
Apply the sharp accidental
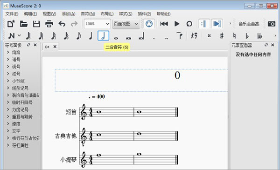point(222,36)
